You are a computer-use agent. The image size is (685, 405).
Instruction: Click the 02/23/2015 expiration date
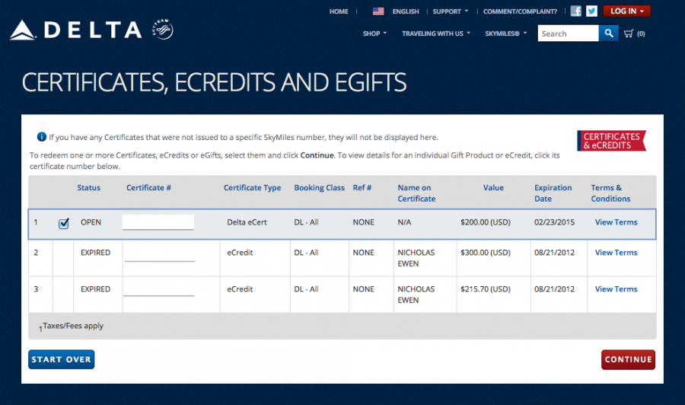(x=554, y=222)
